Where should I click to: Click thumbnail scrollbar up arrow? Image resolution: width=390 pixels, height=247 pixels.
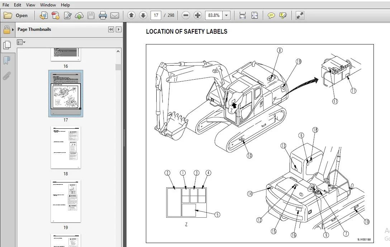[x=118, y=52]
